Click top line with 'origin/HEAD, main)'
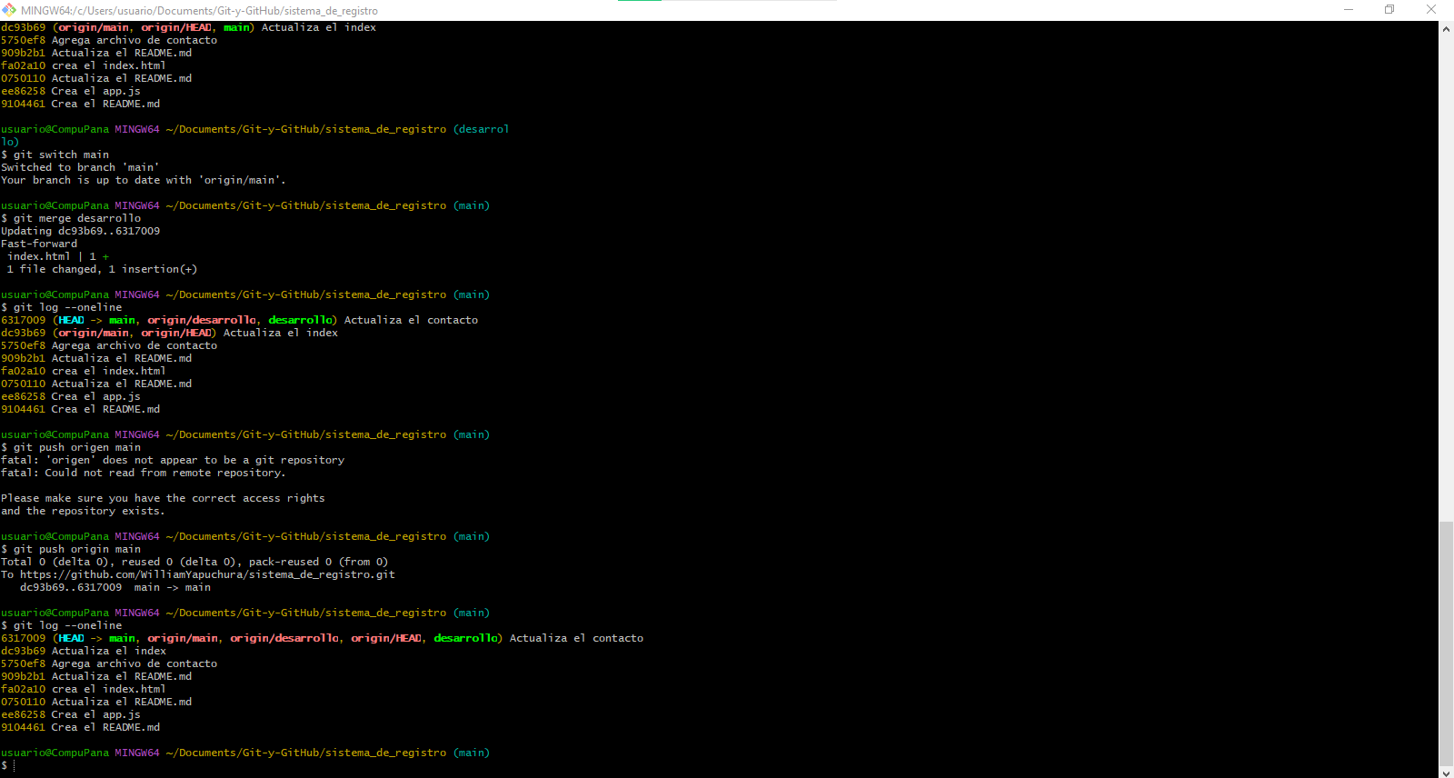This screenshot has height=778, width=1454. tap(188, 27)
